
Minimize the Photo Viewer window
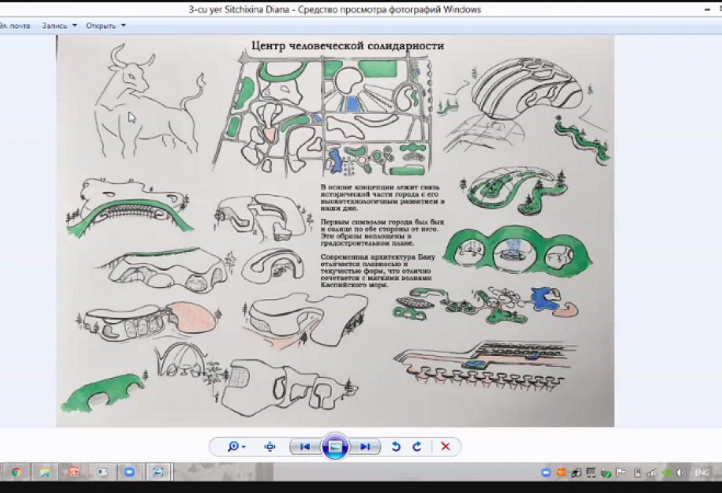[x=708, y=9]
